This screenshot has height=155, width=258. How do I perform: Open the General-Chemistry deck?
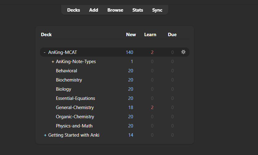pos(75,108)
